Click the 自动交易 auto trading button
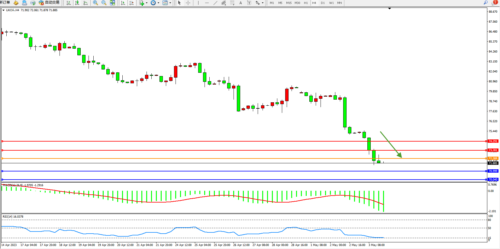500x249 pixels. point(49,3)
